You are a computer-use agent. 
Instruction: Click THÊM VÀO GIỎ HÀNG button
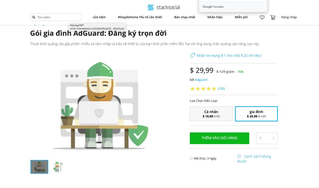click(x=220, y=138)
